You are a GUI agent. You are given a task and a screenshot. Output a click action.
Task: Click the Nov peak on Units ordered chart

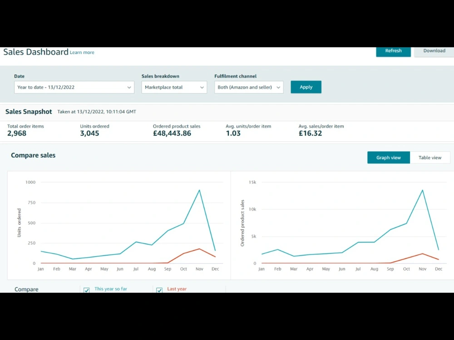coord(199,190)
